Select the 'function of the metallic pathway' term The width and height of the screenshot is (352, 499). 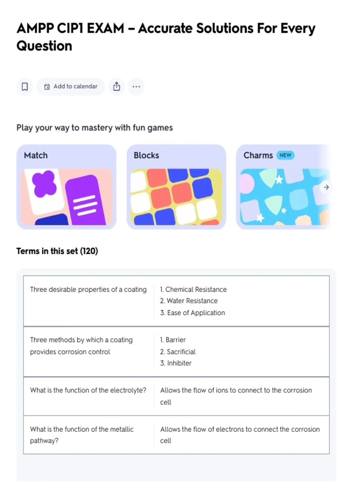(82, 435)
